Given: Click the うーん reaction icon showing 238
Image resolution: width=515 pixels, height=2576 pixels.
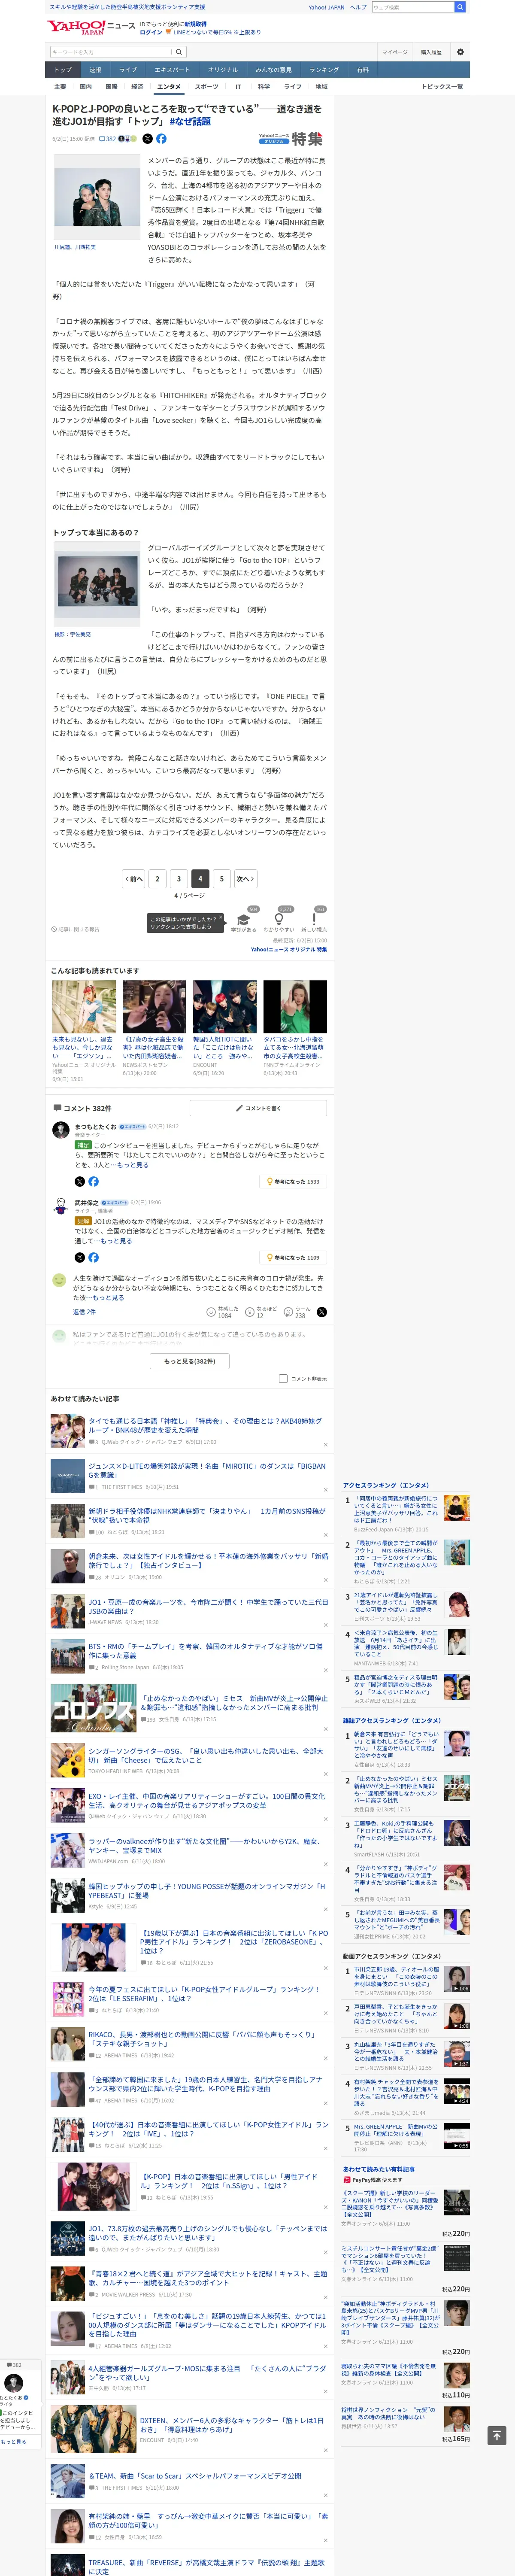Looking at the screenshot, I should point(288,1312).
